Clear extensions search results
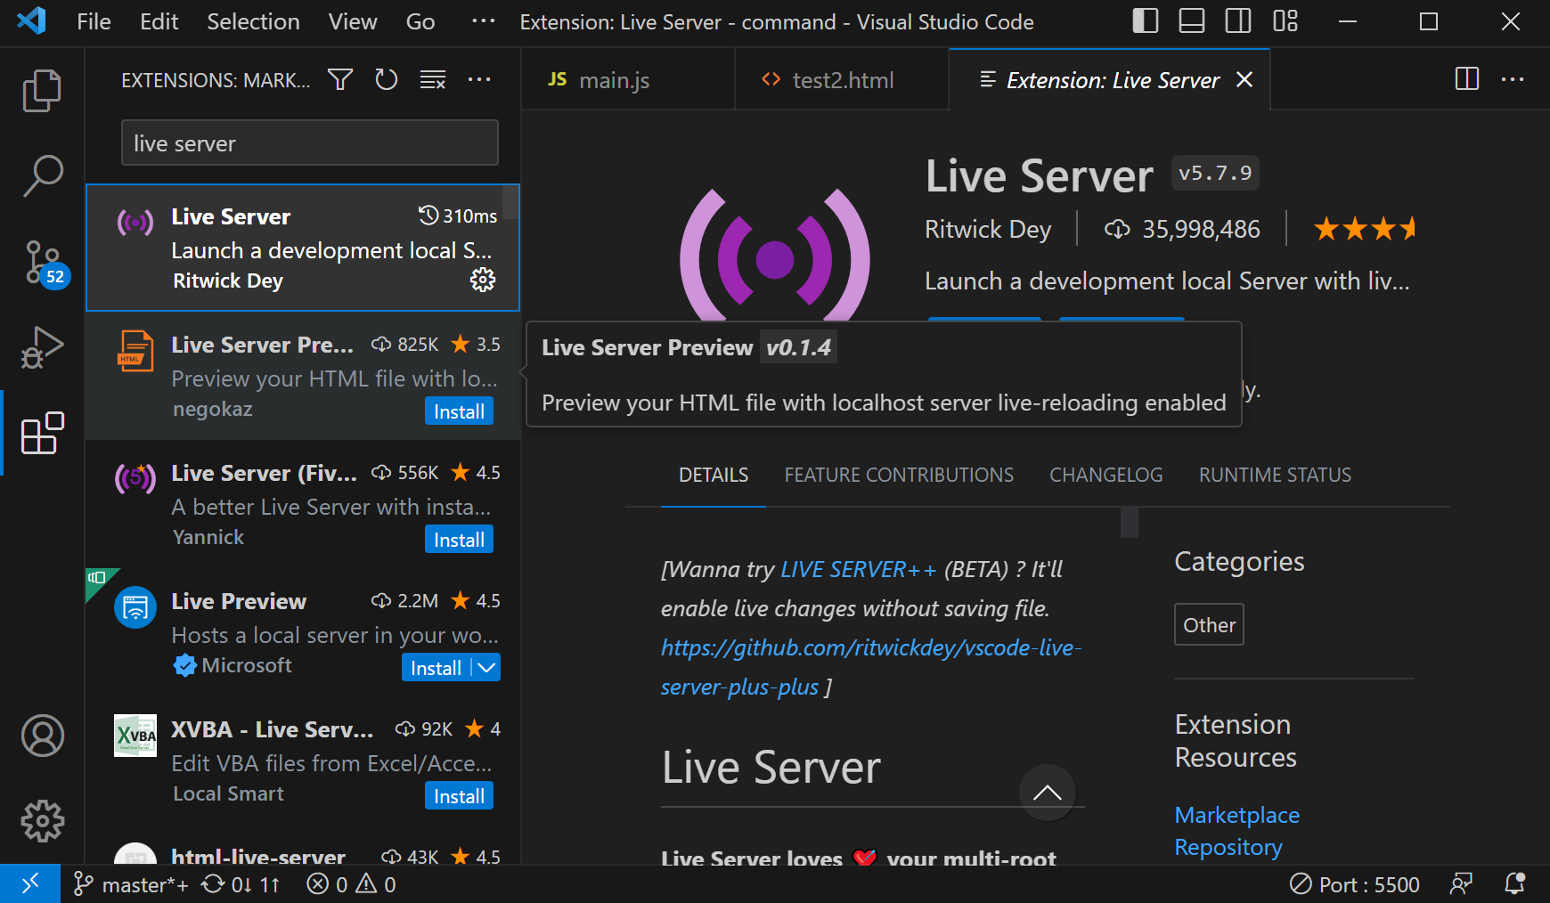 click(433, 80)
